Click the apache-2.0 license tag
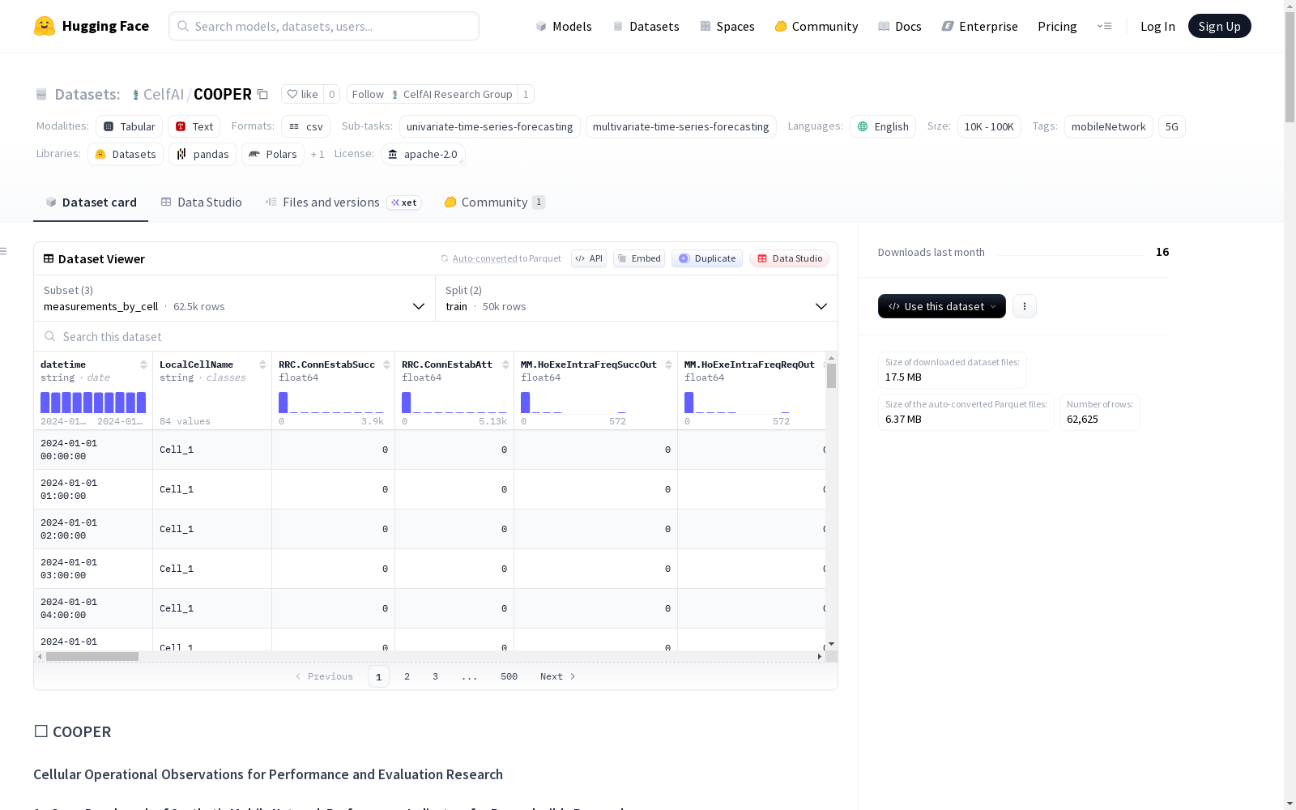The height and width of the screenshot is (810, 1296). click(423, 154)
